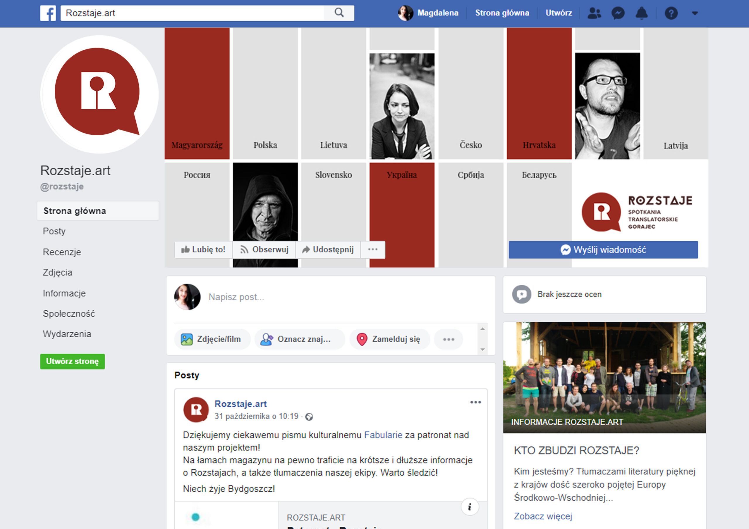Image resolution: width=749 pixels, height=529 pixels.
Task: Click post privacy globe icon
Action: click(x=309, y=416)
